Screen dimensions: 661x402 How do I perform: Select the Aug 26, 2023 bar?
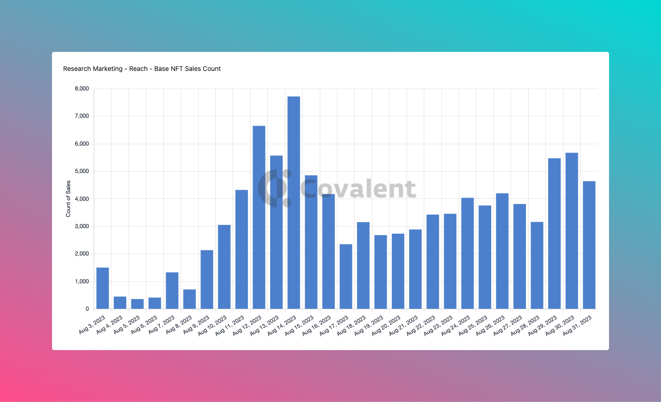pyautogui.click(x=502, y=251)
